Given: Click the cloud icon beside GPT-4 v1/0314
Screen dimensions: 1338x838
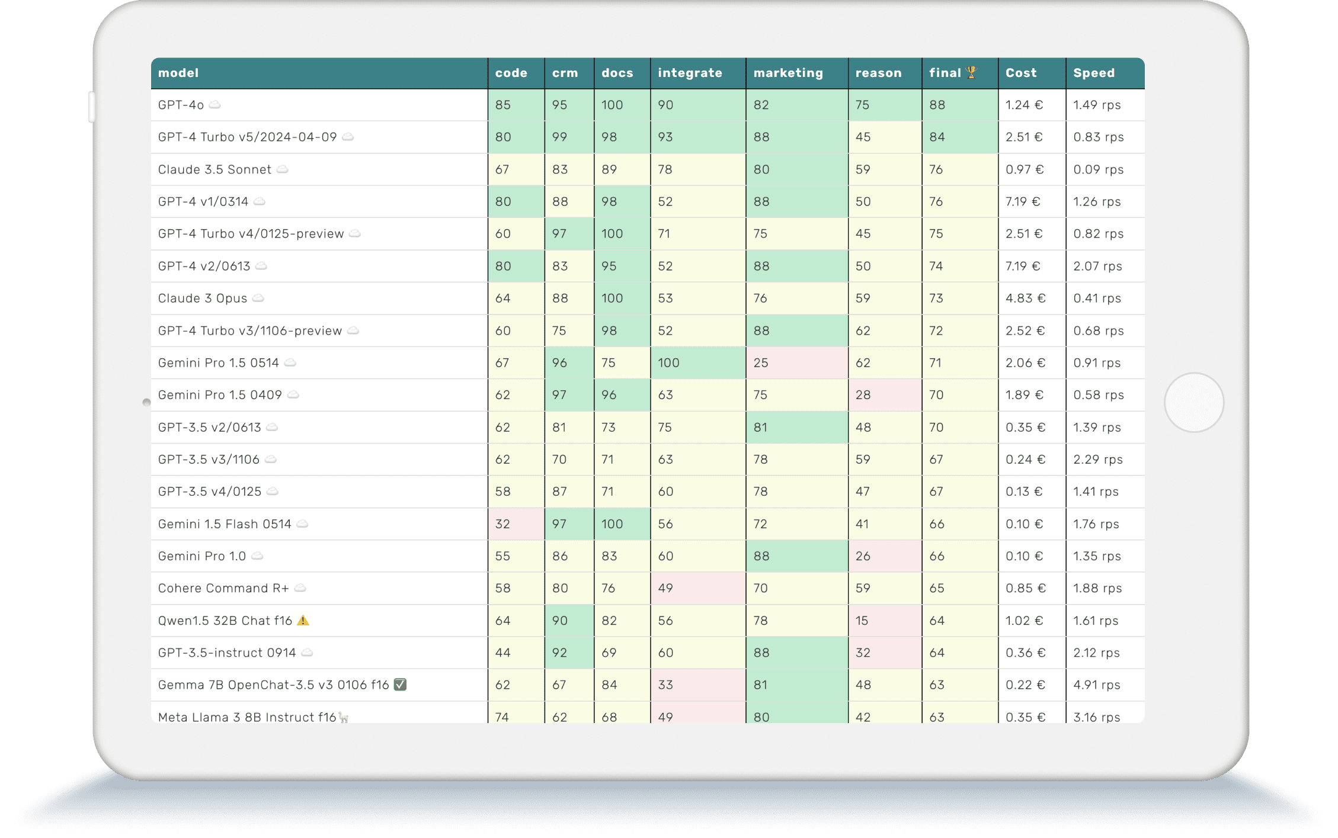Looking at the screenshot, I should (x=258, y=201).
